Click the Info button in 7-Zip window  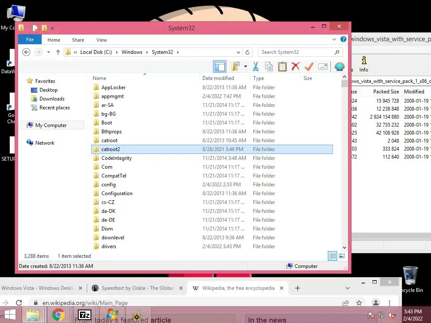364,64
